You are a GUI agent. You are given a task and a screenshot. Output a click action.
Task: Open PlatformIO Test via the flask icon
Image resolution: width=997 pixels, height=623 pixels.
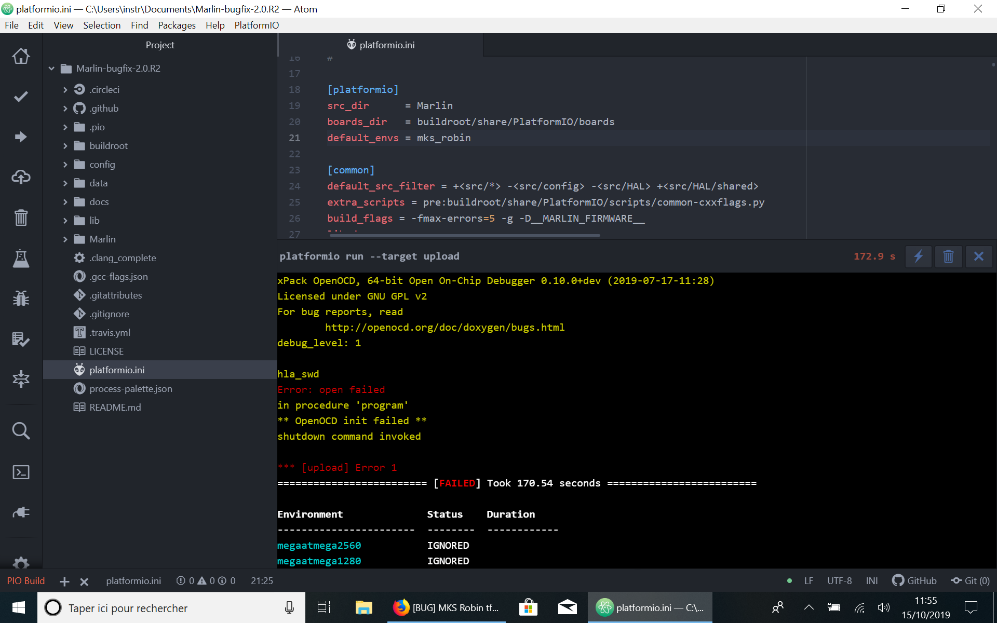click(21, 259)
